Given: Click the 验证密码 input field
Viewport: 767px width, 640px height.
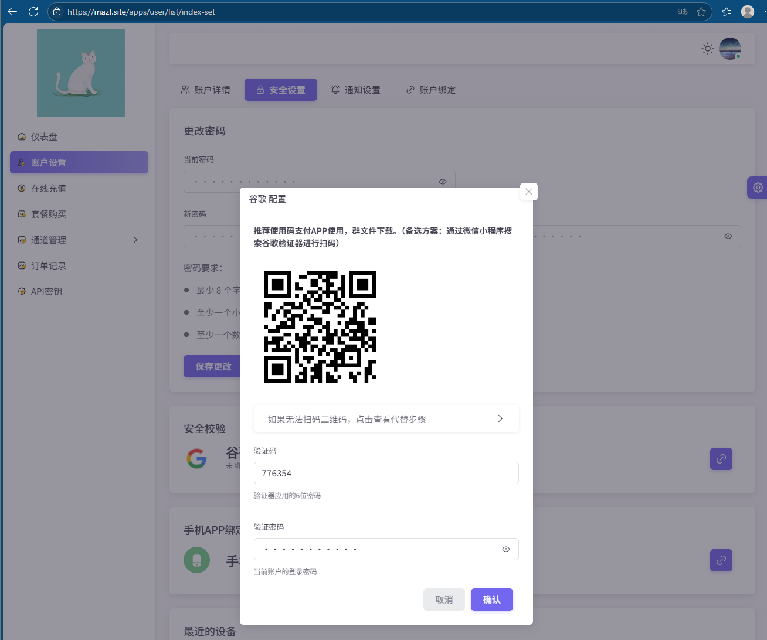Looking at the screenshot, I should point(386,549).
